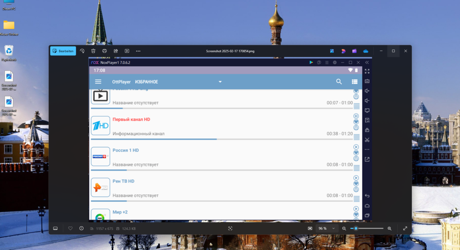Click the Россия 1 HD progress bar
Screen dimensions: 460x250
pyautogui.click(x=222, y=170)
